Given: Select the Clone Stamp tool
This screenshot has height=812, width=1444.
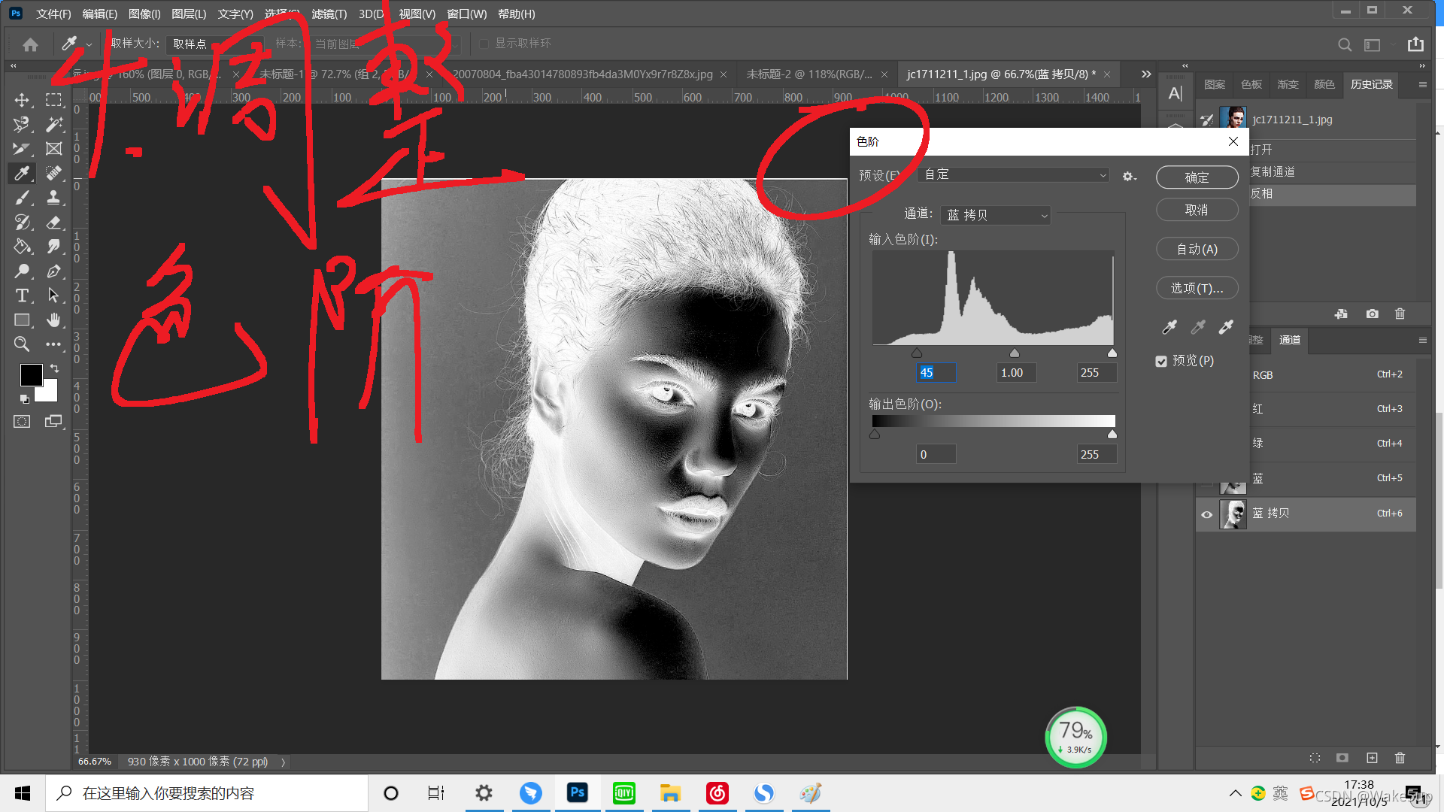Looking at the screenshot, I should 53,198.
